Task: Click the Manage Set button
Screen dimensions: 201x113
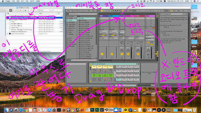Action: click(x=166, y=27)
